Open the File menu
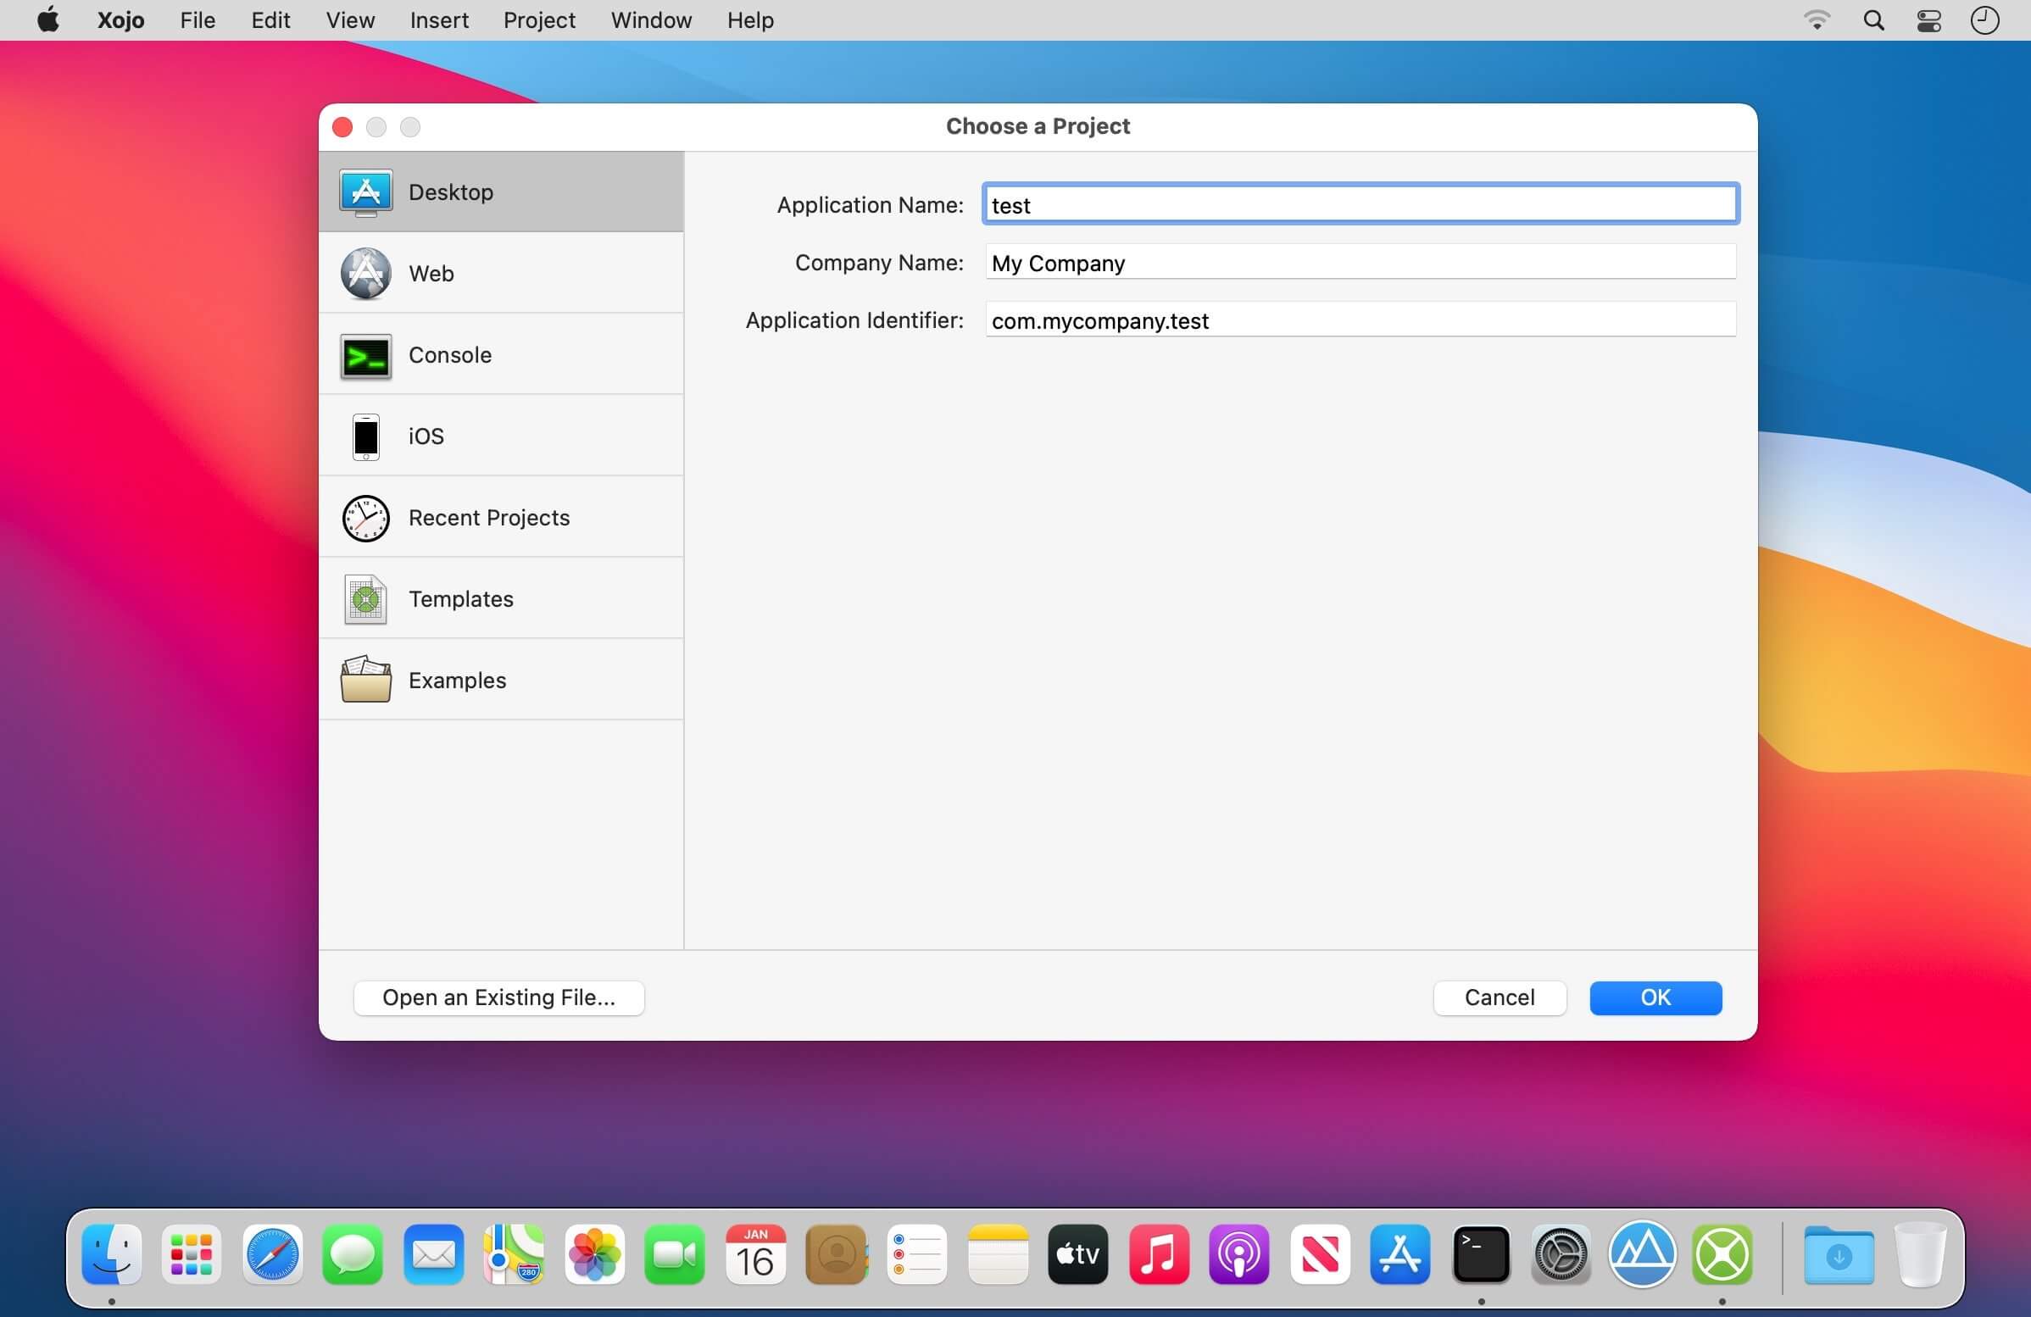The image size is (2031, 1317). coord(198,20)
